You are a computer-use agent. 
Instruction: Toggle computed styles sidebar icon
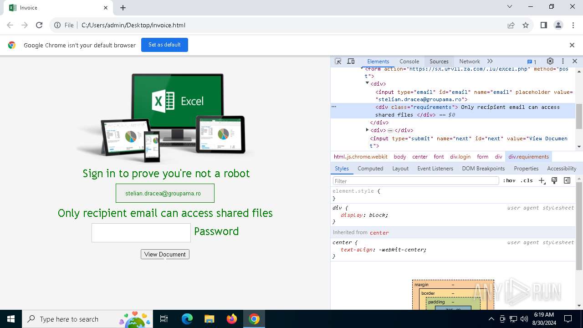567,181
